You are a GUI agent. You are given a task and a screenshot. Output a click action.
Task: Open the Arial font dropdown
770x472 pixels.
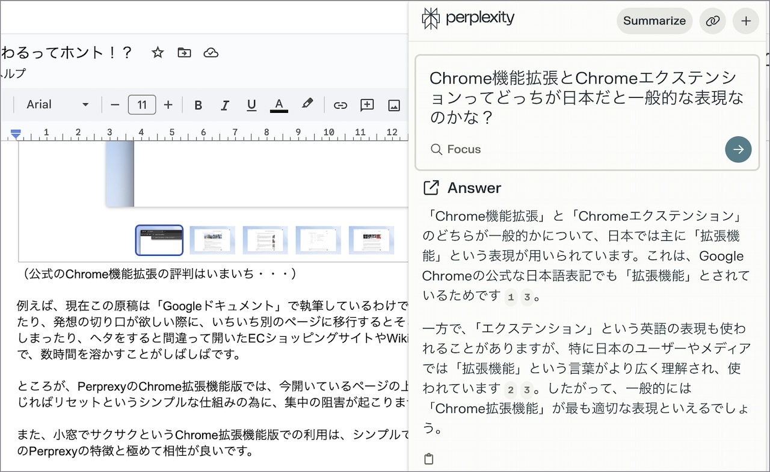click(x=58, y=105)
